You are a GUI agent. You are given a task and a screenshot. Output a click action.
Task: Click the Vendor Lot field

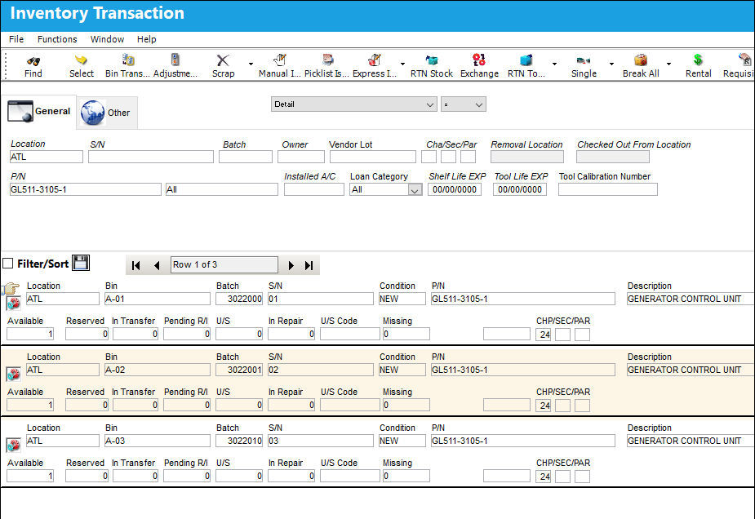[x=373, y=157]
